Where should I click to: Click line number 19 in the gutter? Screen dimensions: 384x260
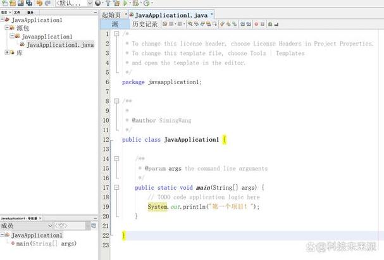click(x=106, y=207)
